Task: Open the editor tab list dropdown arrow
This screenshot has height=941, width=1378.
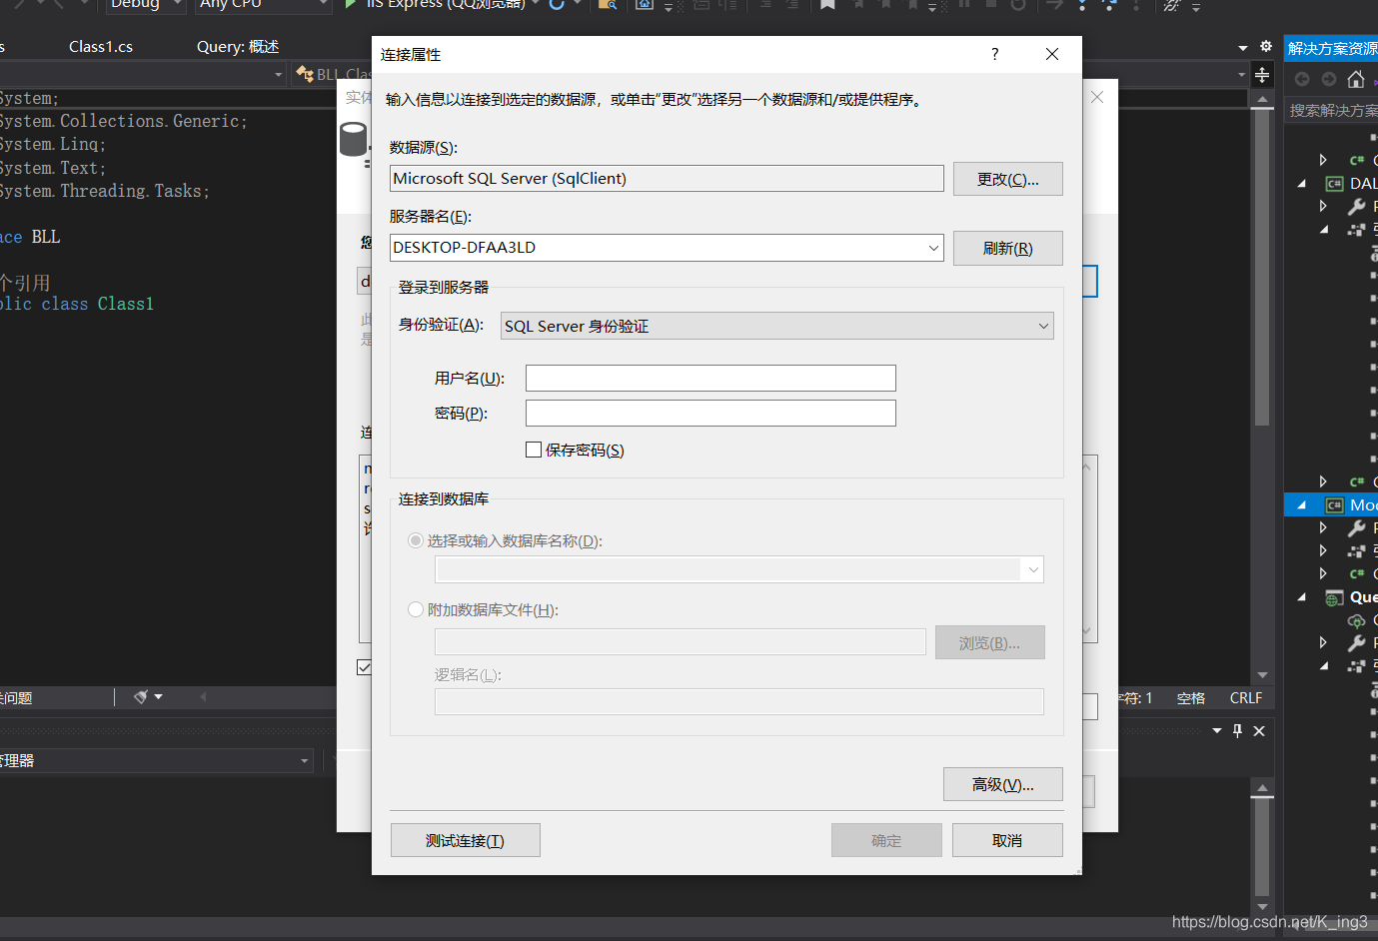Action: point(1243,47)
